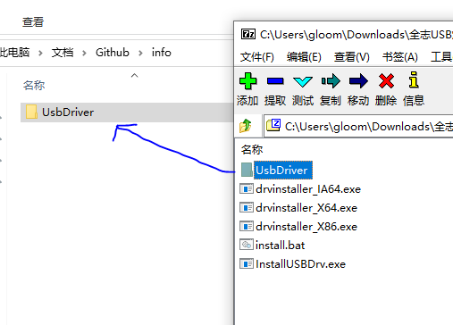Select drvinstaller_IA64.exe in 7-Zip list
The width and height of the screenshot is (453, 325).
point(308,189)
